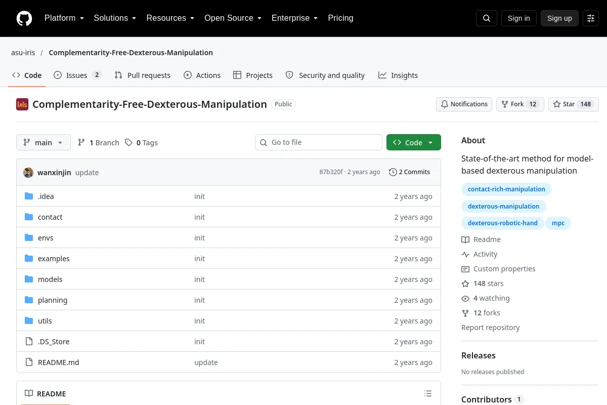Open the README tab heading
Image resolution: width=607 pixels, height=405 pixels.
[x=46, y=393]
